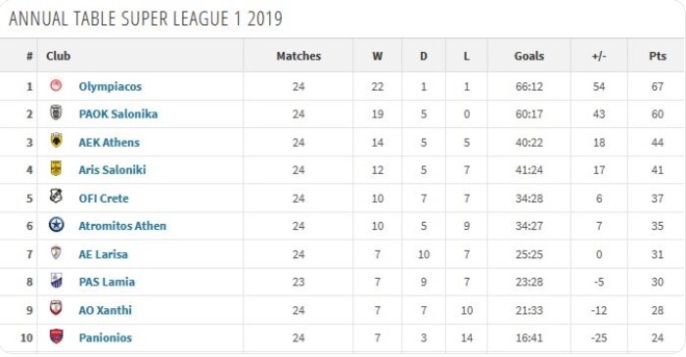Click the PAOK Salonika club crest
Viewport: 686px width, 357px height.
56,112
